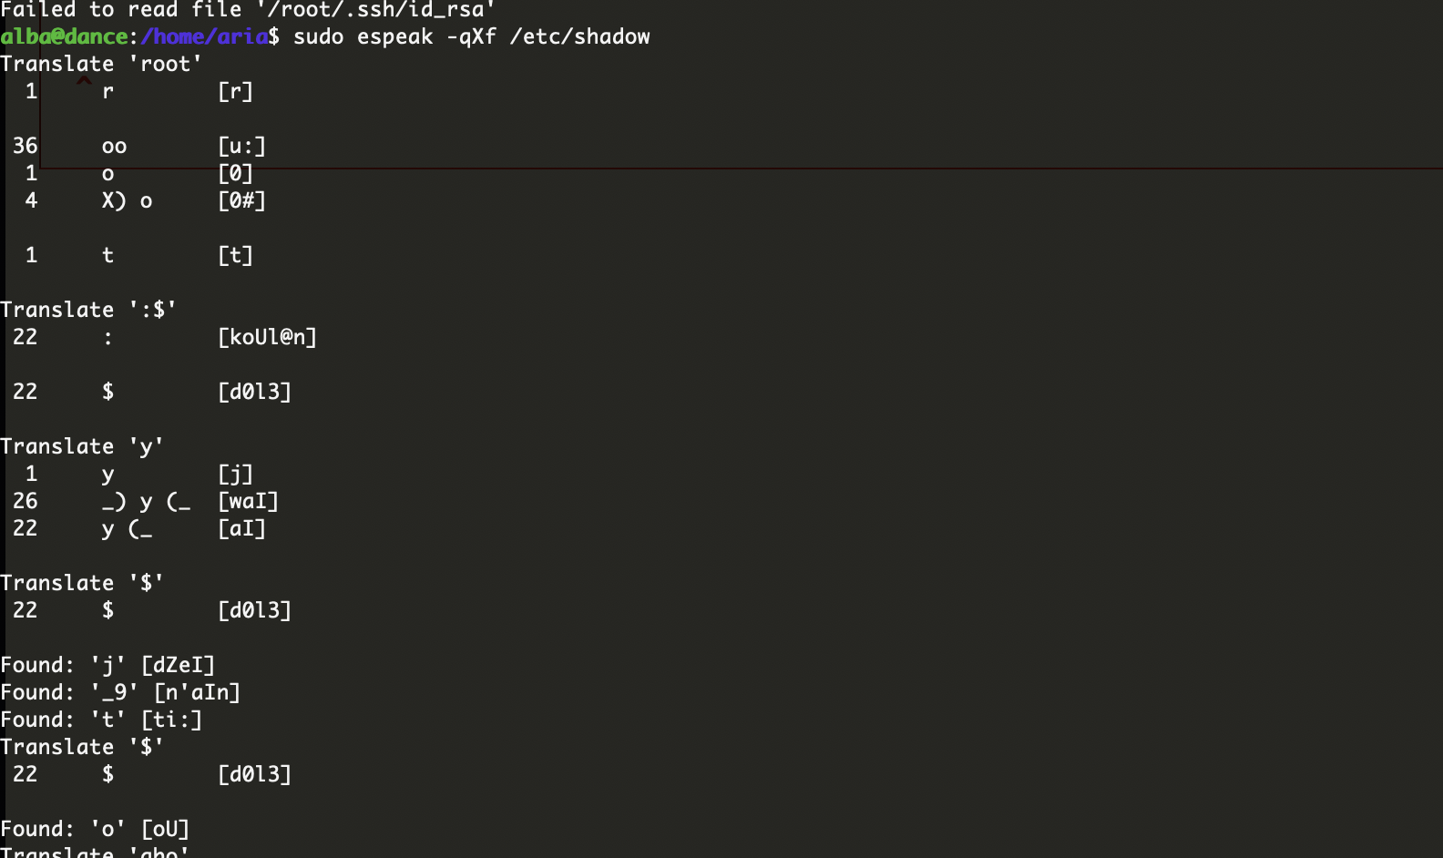The height and width of the screenshot is (858, 1443).
Task: Click the Translate 'y' line
Action: tap(82, 446)
